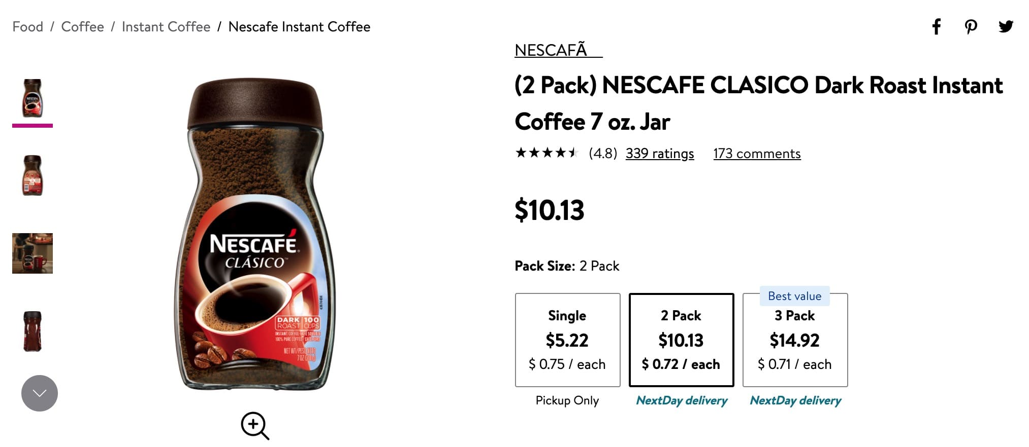This screenshot has width=1029, height=447.
Task: Show third thumbnail with red mug scene
Action: [33, 253]
